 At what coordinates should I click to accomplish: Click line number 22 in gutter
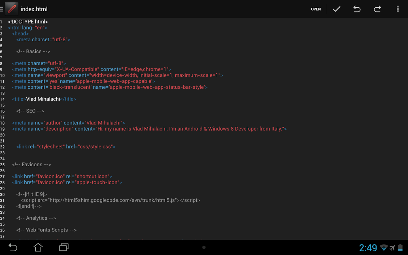coord(2,147)
